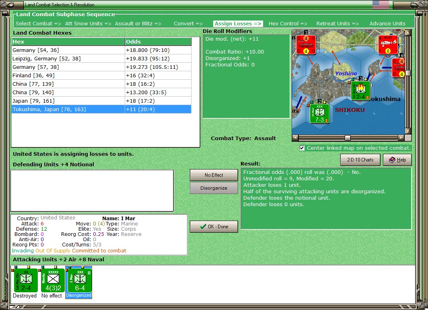Select the Nimitz 4(3)2 HQ unit
Image resolution: width=428 pixels, height=310 pixels.
pos(53,281)
